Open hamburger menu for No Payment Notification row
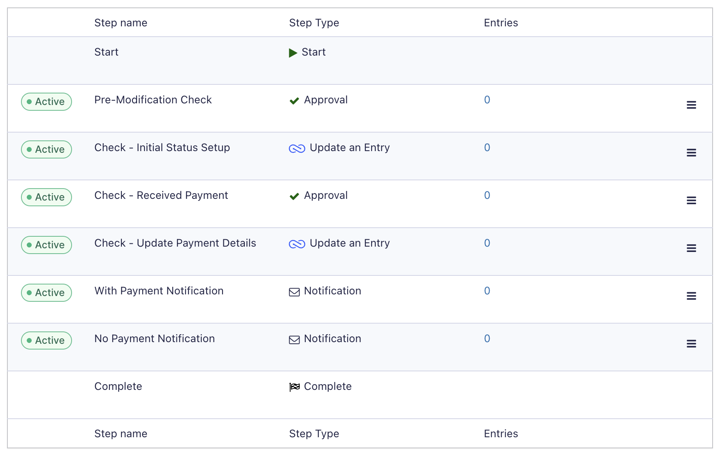The image size is (720, 457). tap(691, 344)
